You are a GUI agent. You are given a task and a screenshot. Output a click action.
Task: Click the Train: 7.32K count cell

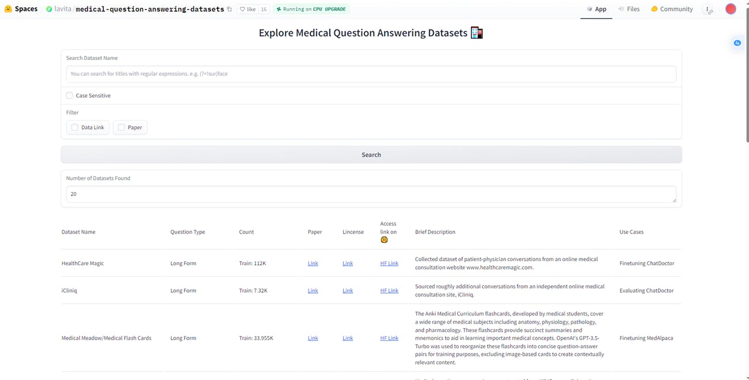(253, 291)
